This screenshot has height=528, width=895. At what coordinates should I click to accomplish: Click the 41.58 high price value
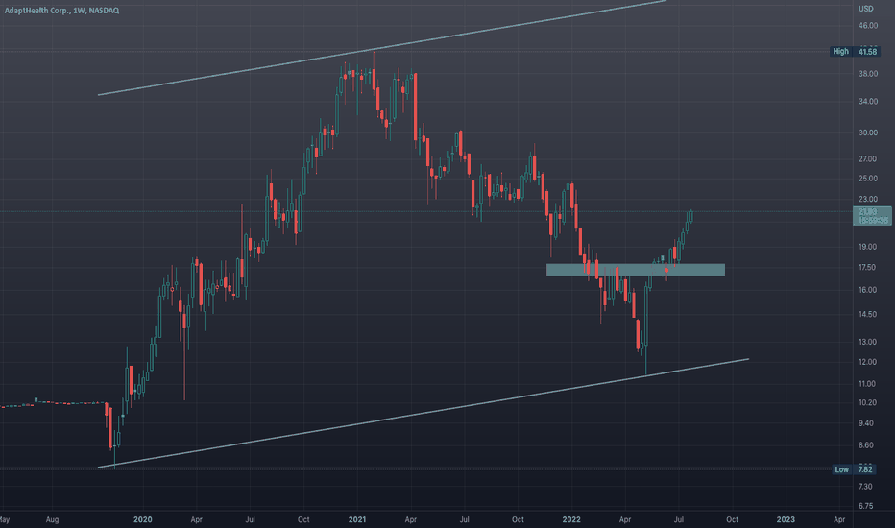(x=867, y=52)
